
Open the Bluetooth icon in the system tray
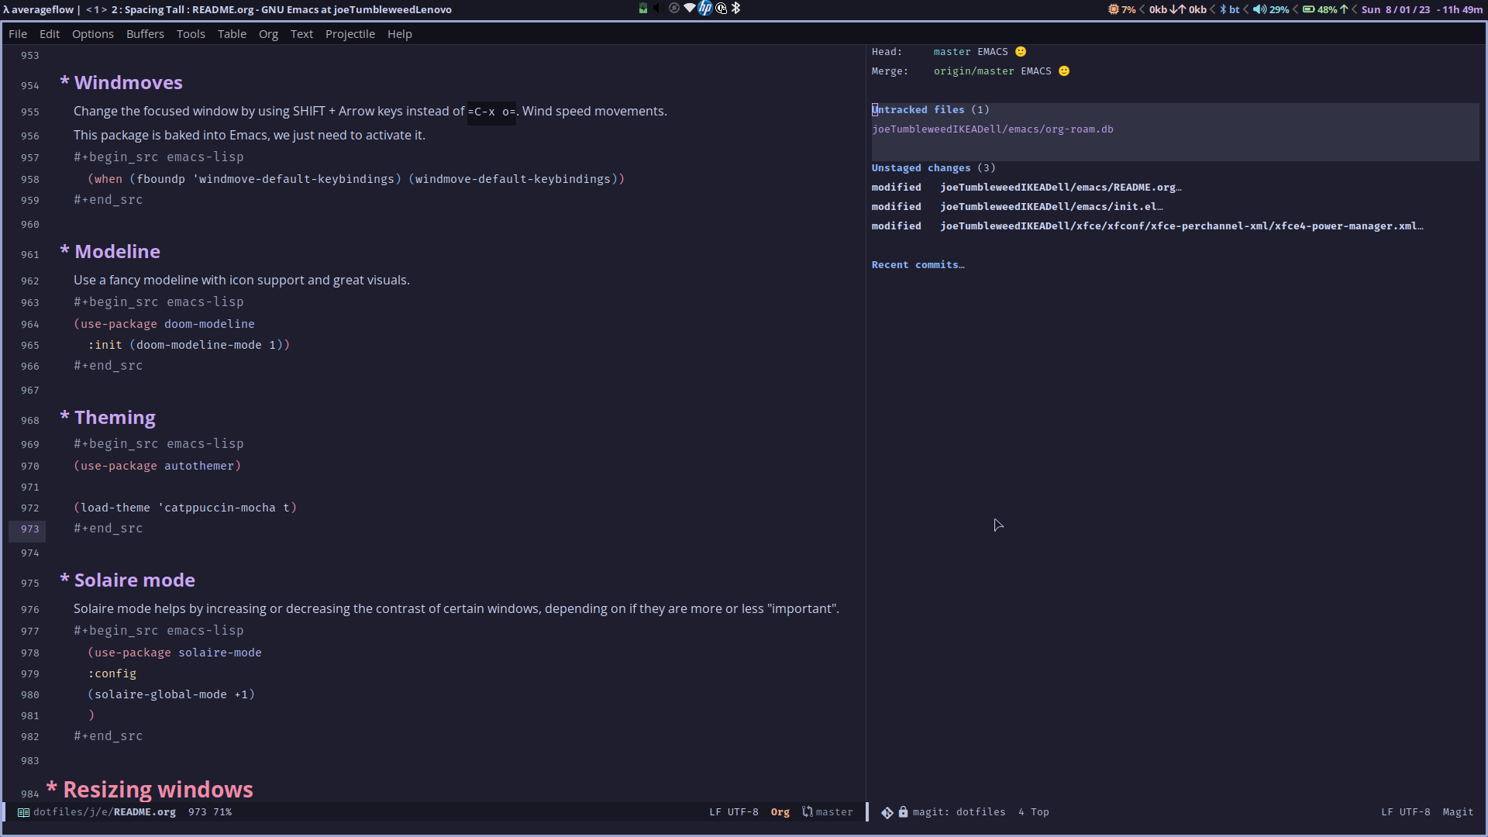pos(736,9)
